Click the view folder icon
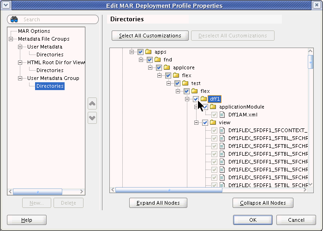Image resolution: width=323 pixels, height=231 pixels. tap(213, 122)
